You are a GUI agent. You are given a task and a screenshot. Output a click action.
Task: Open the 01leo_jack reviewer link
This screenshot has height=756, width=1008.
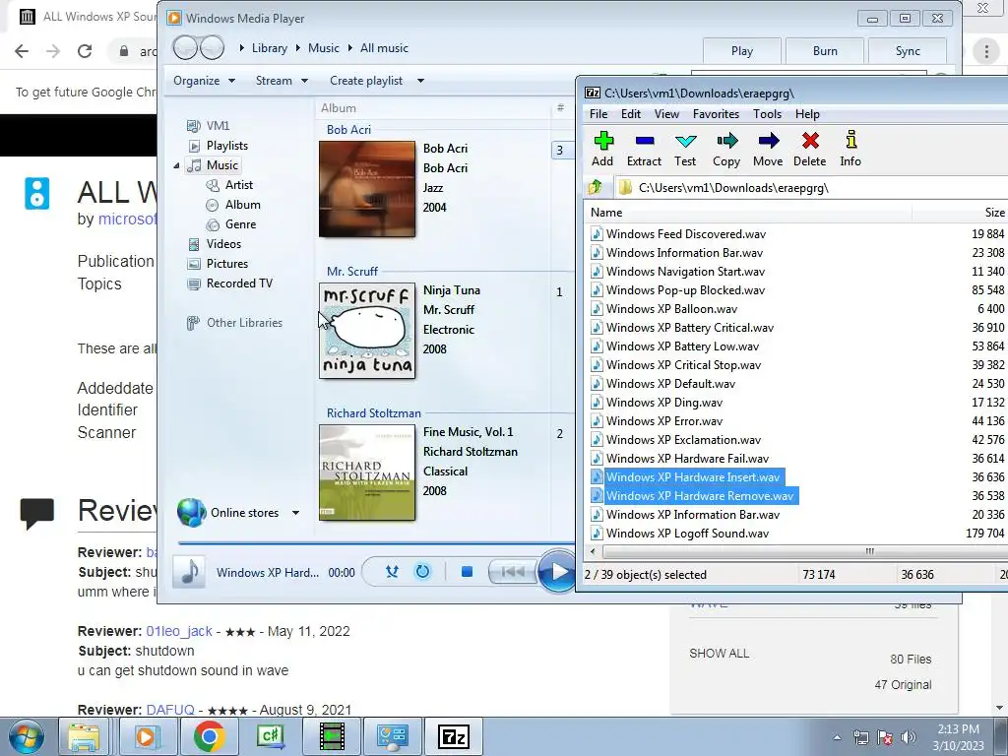tap(179, 631)
